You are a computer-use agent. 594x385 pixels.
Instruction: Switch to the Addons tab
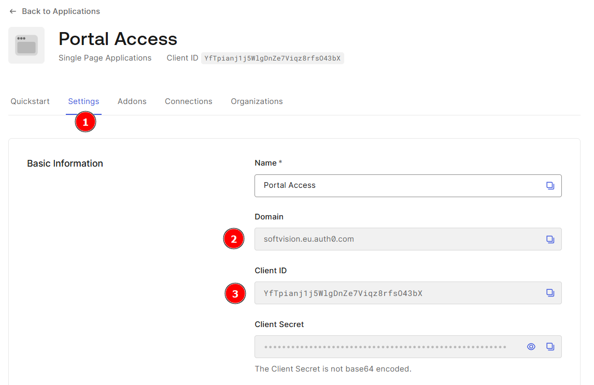coord(132,101)
